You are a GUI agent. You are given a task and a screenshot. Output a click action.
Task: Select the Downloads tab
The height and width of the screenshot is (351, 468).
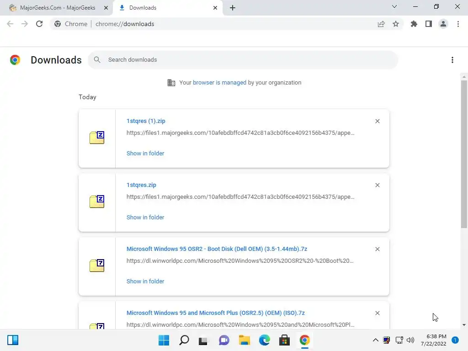click(167, 8)
